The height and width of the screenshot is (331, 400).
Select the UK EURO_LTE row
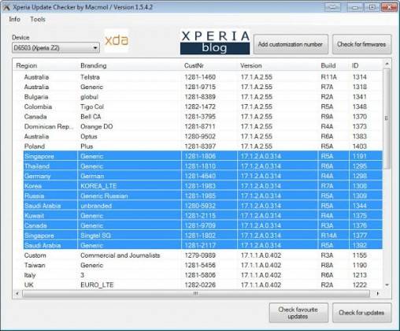click(198, 285)
